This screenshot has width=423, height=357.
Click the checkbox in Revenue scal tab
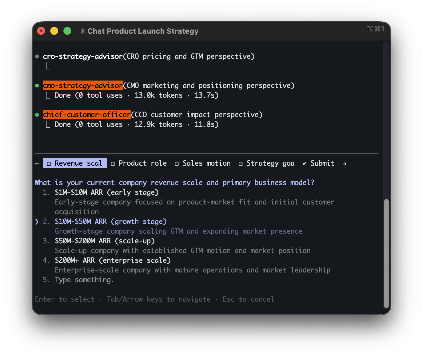click(x=49, y=164)
